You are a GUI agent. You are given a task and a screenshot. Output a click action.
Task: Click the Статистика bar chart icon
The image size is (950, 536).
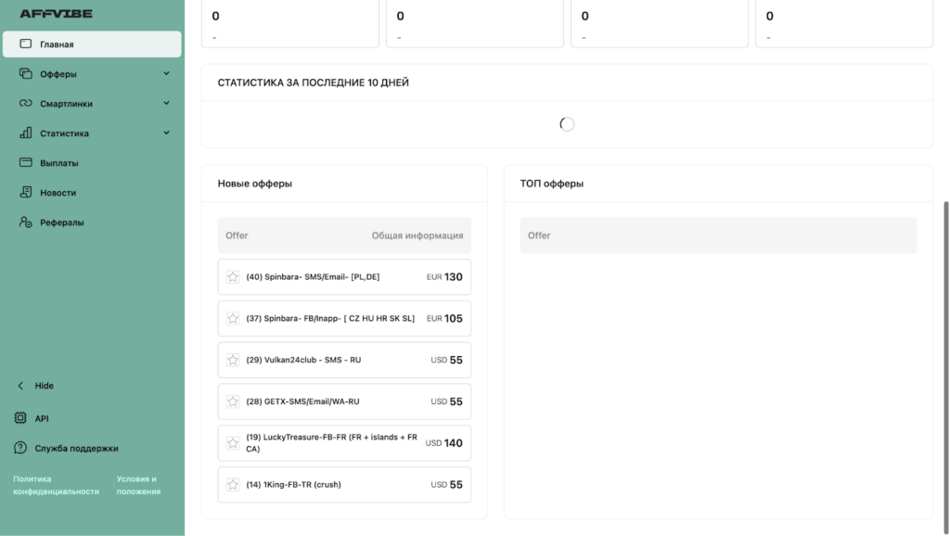tap(25, 133)
